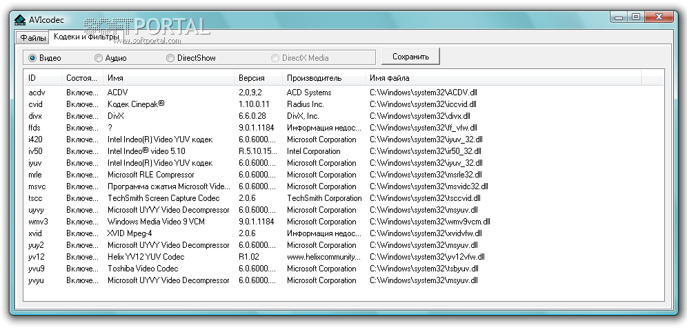687x328 pixels.
Task: Select the xvid codec row
Action: (x=343, y=233)
